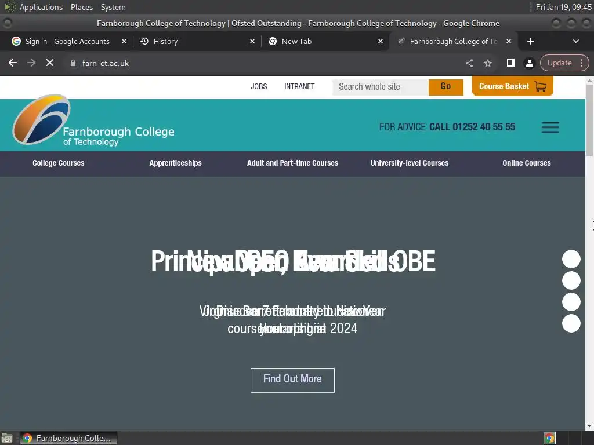Open Apprenticeships menu

coord(175,163)
